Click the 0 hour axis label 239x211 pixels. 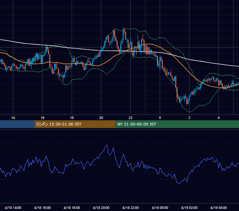(x=160, y=118)
